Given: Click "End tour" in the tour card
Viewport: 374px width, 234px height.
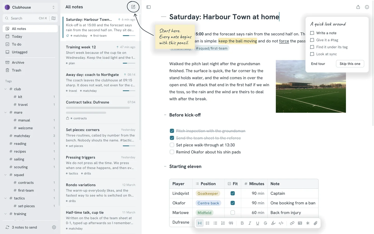Looking at the screenshot, I should click(x=318, y=64).
